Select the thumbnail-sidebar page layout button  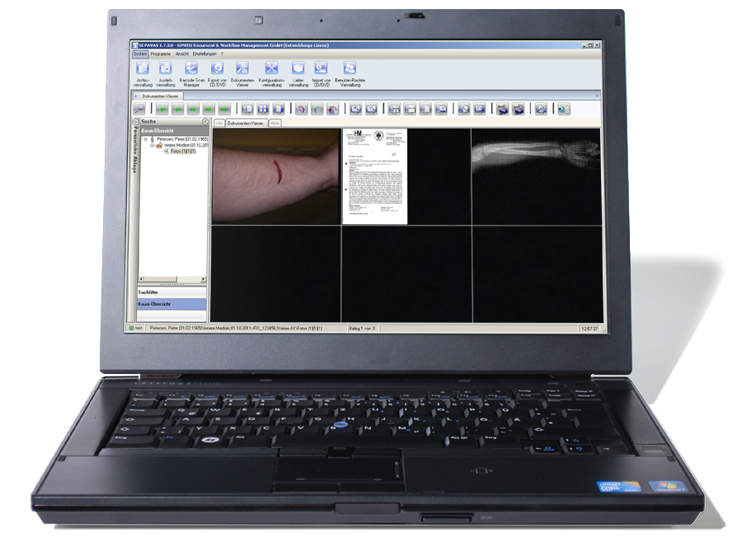click(247, 110)
